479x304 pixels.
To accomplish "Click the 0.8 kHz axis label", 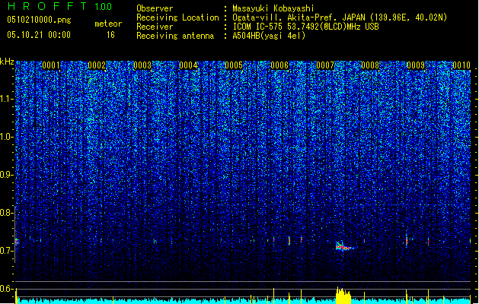I will (x=6, y=213).
